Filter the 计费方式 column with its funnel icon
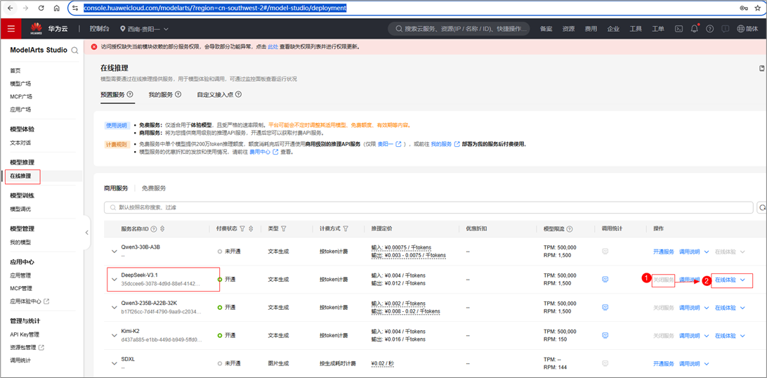 click(346, 228)
